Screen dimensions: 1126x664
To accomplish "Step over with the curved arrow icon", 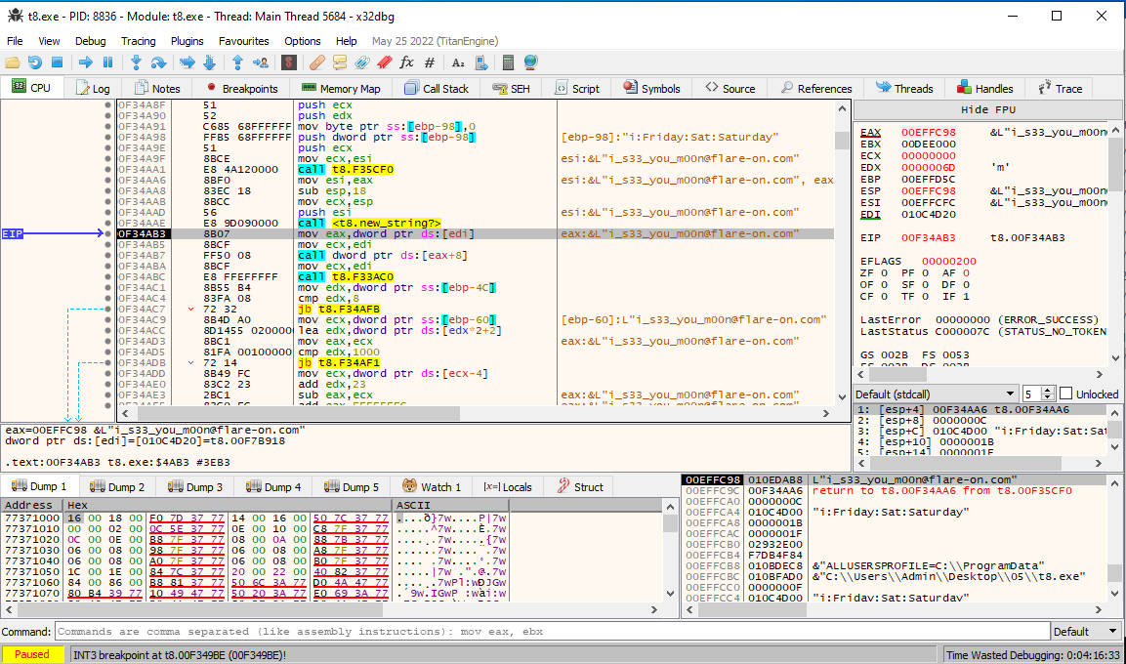I will (158, 62).
